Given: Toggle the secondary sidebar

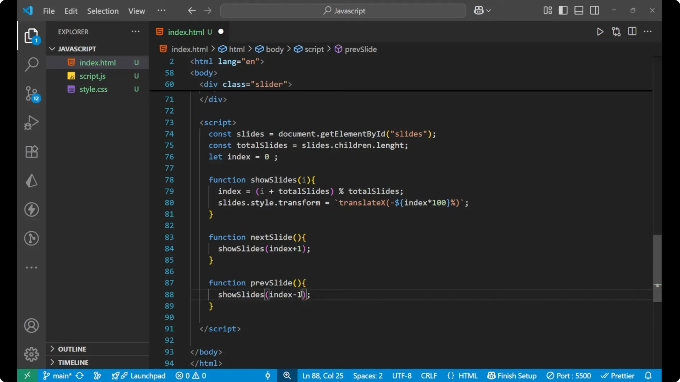Looking at the screenshot, I should tap(595, 10).
